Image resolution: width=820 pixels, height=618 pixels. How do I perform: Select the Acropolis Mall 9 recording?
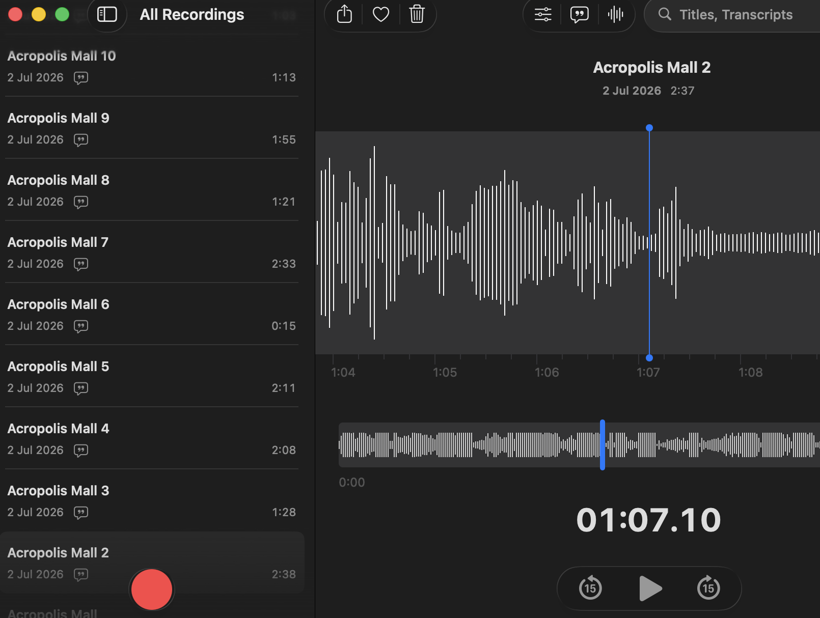[152, 128]
